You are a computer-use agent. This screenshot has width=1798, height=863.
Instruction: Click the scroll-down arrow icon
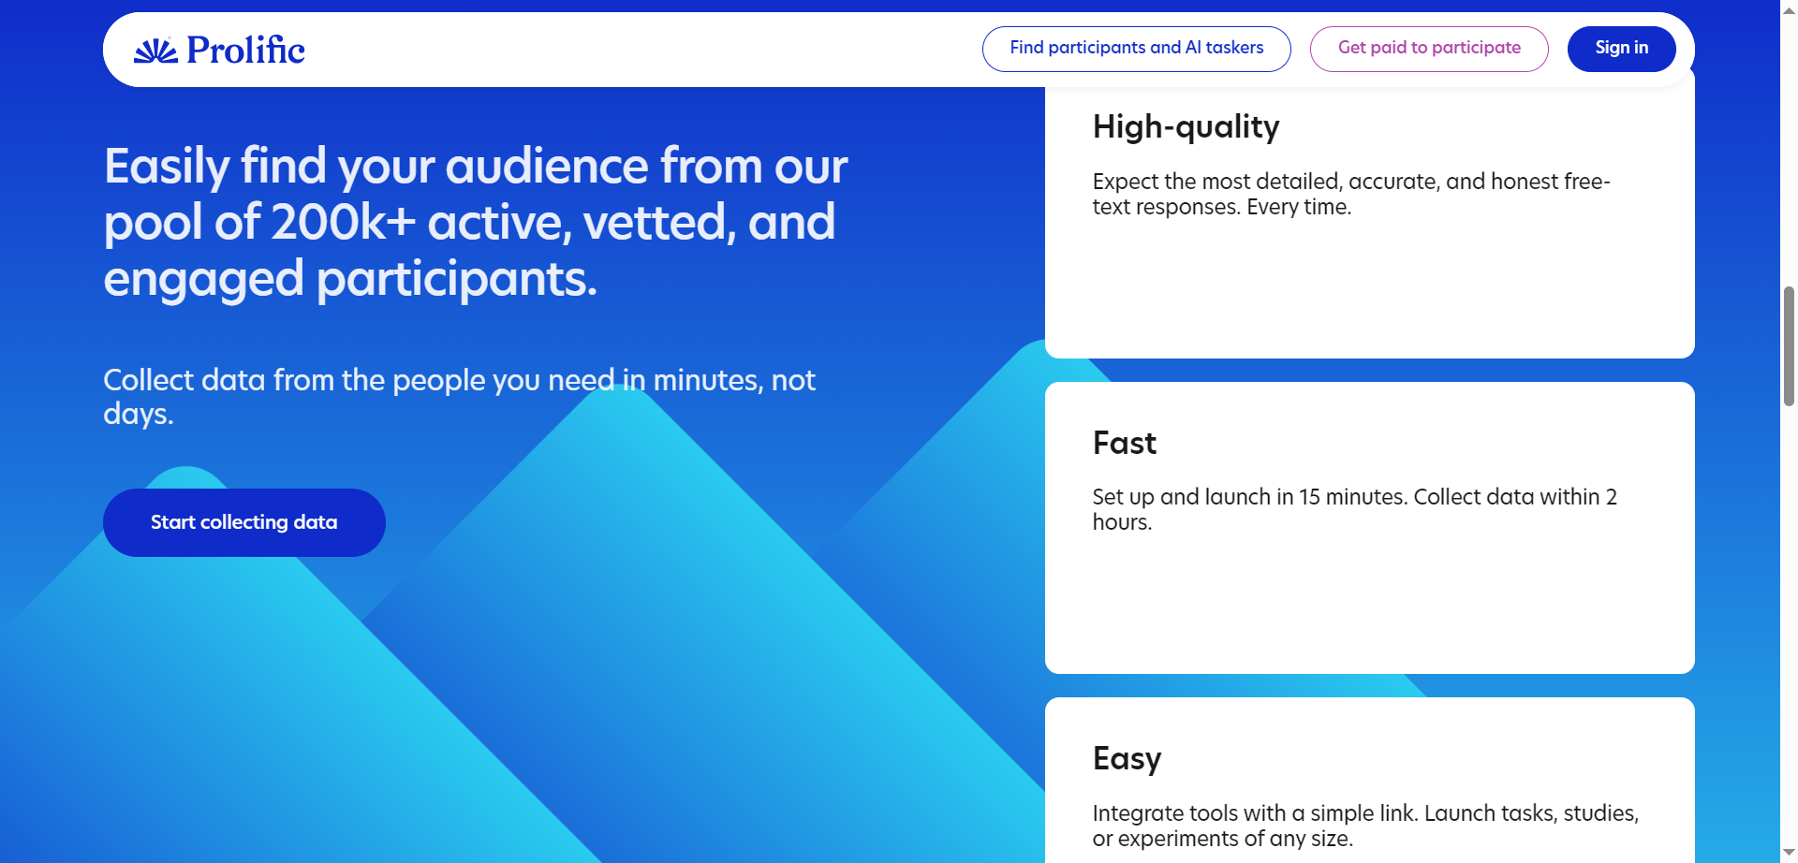click(1787, 853)
